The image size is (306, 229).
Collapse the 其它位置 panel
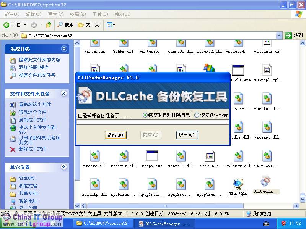pyautogui.click(x=64, y=167)
